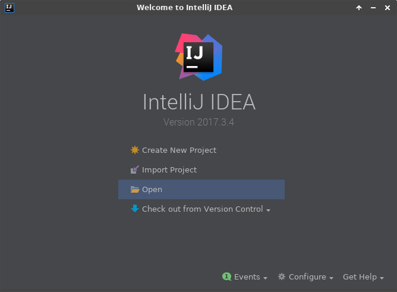This screenshot has height=292, width=397.
Task: Click Check out from Version Control text
Action: point(202,209)
